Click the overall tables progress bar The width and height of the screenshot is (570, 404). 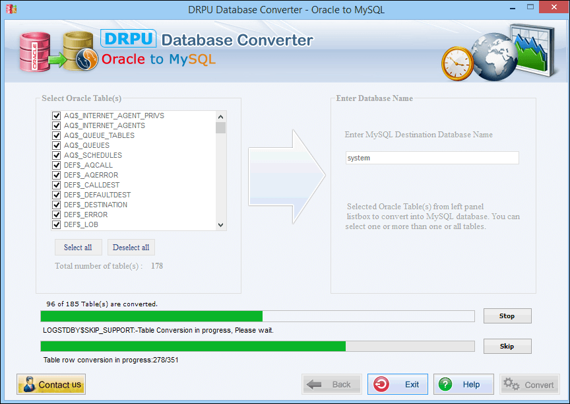tap(258, 316)
